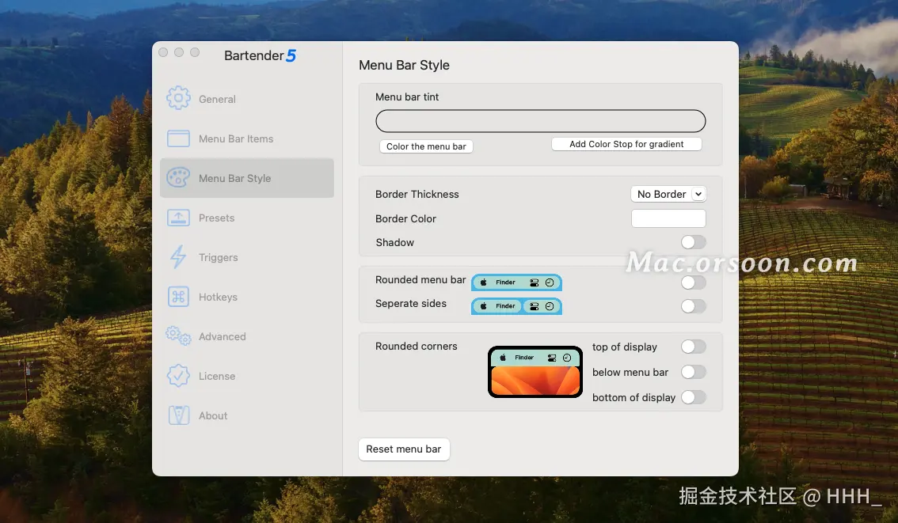Select the Presets sidebar entry

coord(216,218)
